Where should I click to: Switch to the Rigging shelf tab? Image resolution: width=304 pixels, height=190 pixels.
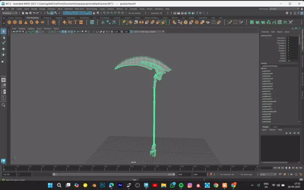click(59, 18)
